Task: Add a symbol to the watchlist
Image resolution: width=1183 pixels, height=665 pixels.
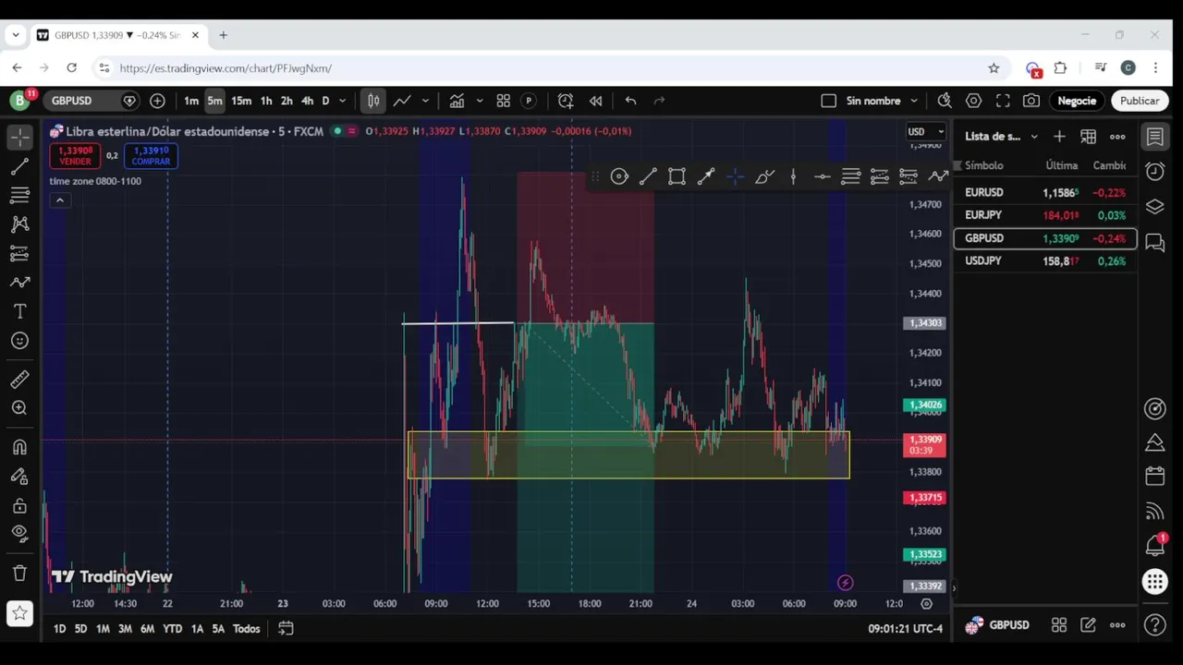Action: click(x=1059, y=137)
